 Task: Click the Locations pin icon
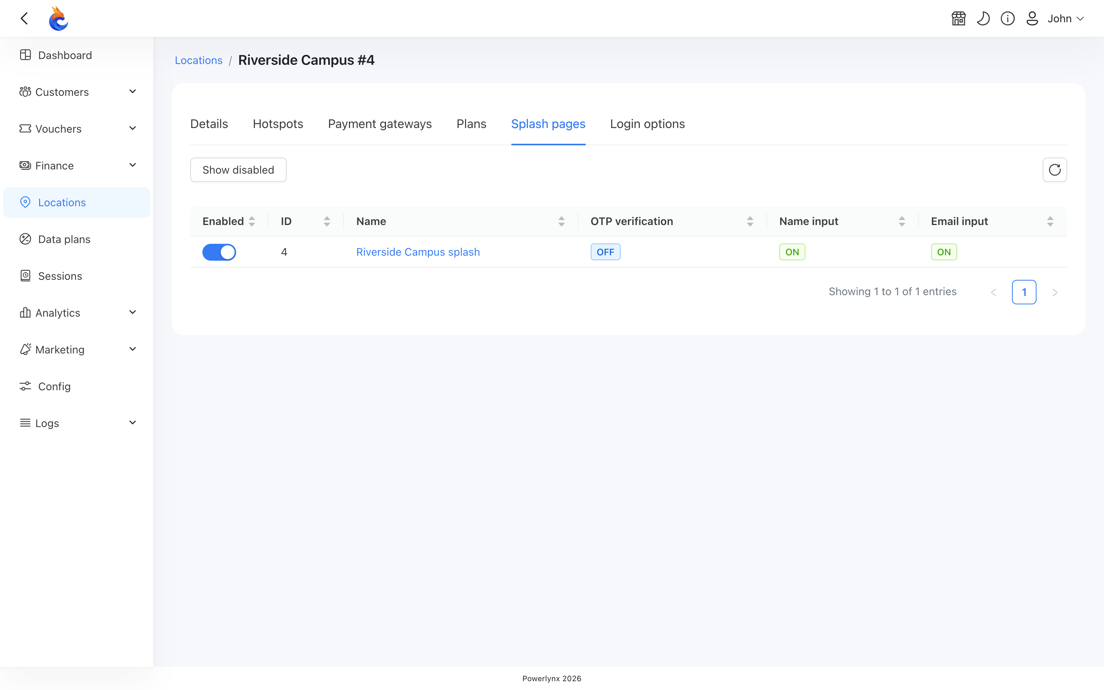pyautogui.click(x=26, y=202)
